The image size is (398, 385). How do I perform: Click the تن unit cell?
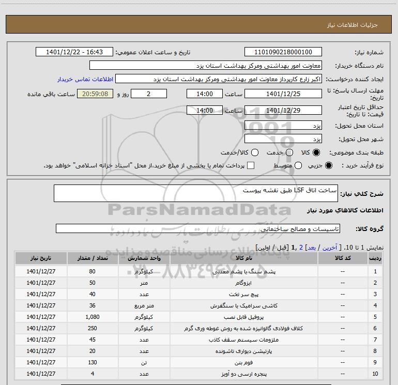[144, 362]
